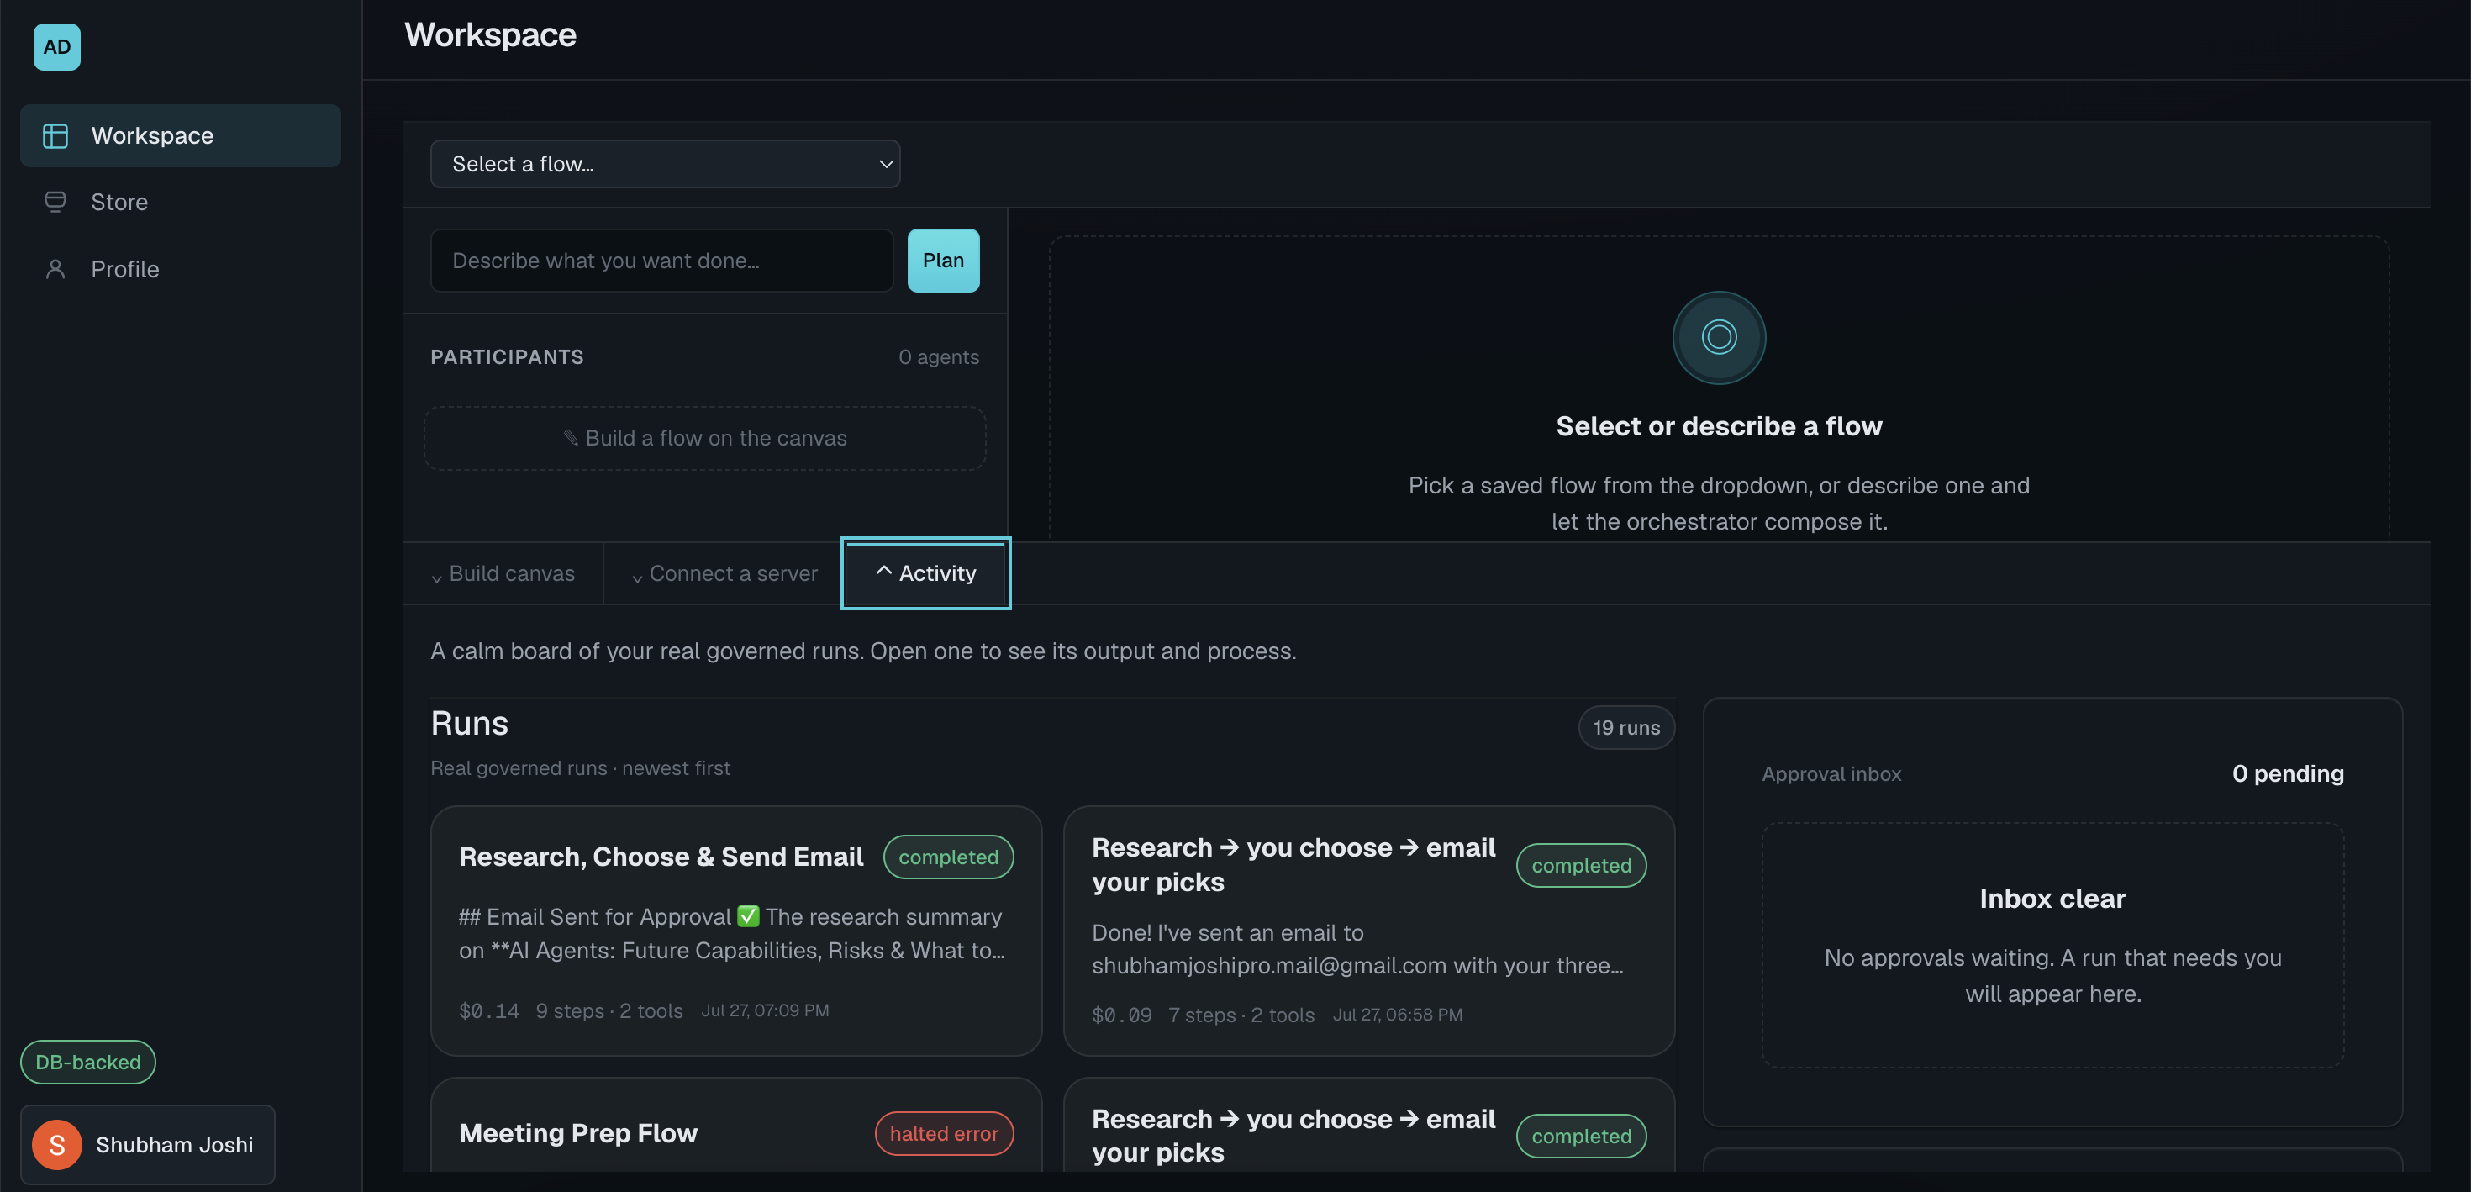The width and height of the screenshot is (2471, 1192).
Task: Open the Shubham Joshi account button
Action: coord(148,1145)
